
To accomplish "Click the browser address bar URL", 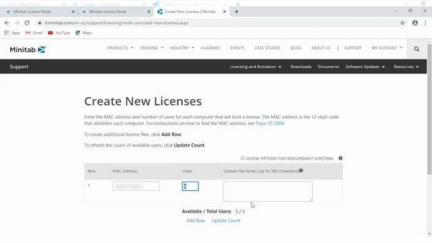I will click(x=117, y=23).
